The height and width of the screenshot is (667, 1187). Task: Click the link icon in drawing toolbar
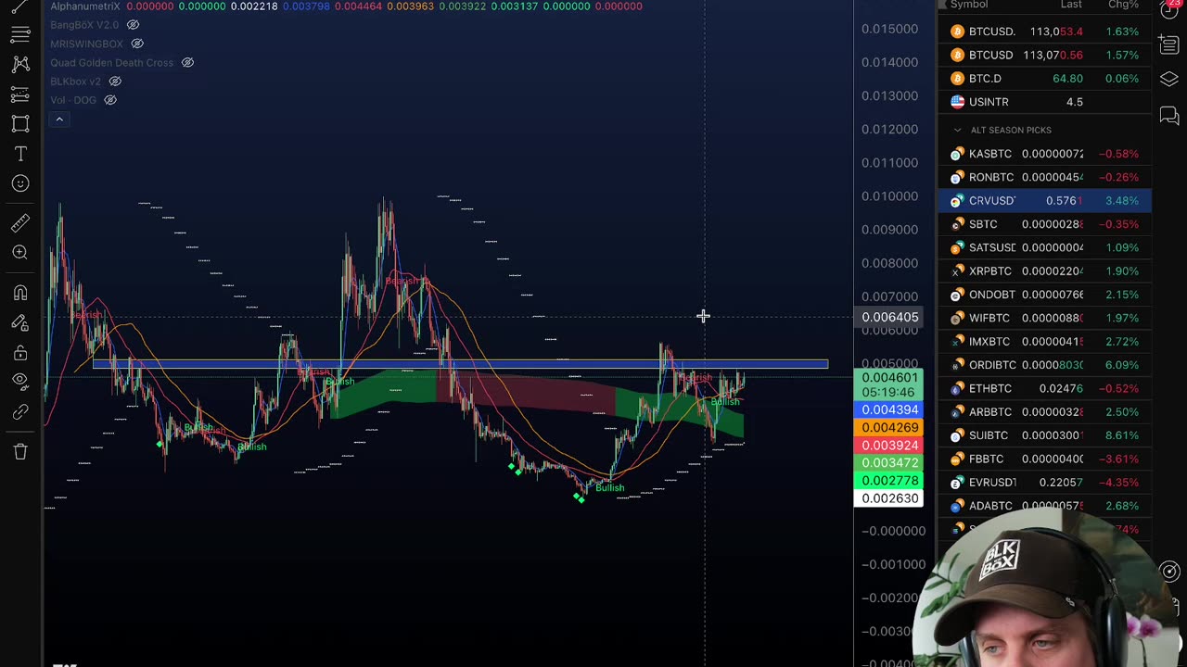pyautogui.click(x=20, y=411)
